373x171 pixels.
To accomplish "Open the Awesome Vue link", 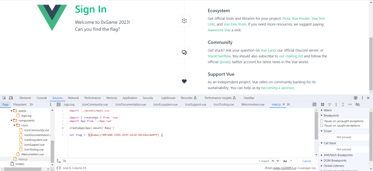I will (x=219, y=30).
